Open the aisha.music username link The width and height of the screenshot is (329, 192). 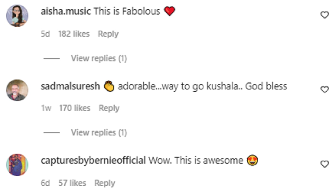pos(66,12)
